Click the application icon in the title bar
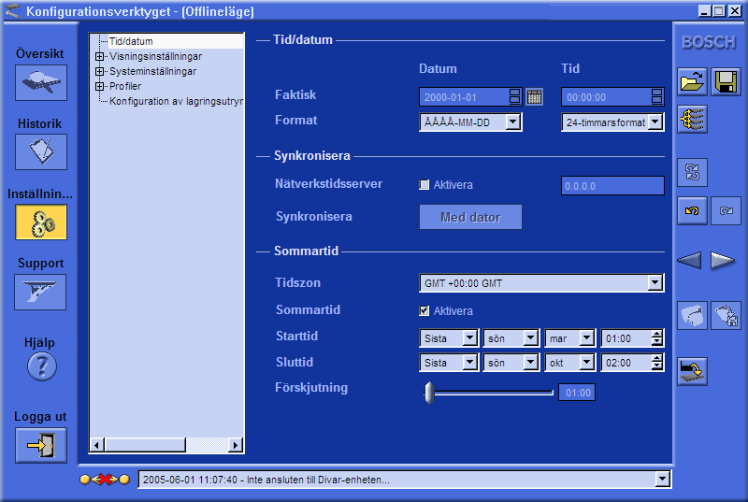Image resolution: width=748 pixels, height=502 pixels. 13,10
